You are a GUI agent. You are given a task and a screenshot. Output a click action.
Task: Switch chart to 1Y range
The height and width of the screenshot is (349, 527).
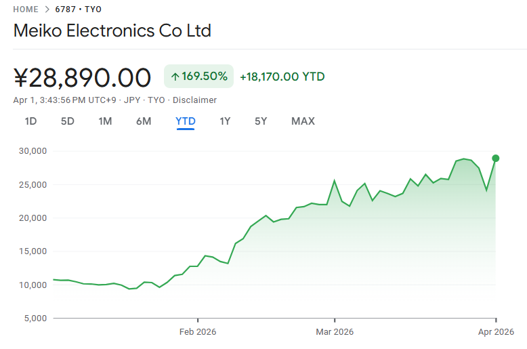[x=225, y=121]
